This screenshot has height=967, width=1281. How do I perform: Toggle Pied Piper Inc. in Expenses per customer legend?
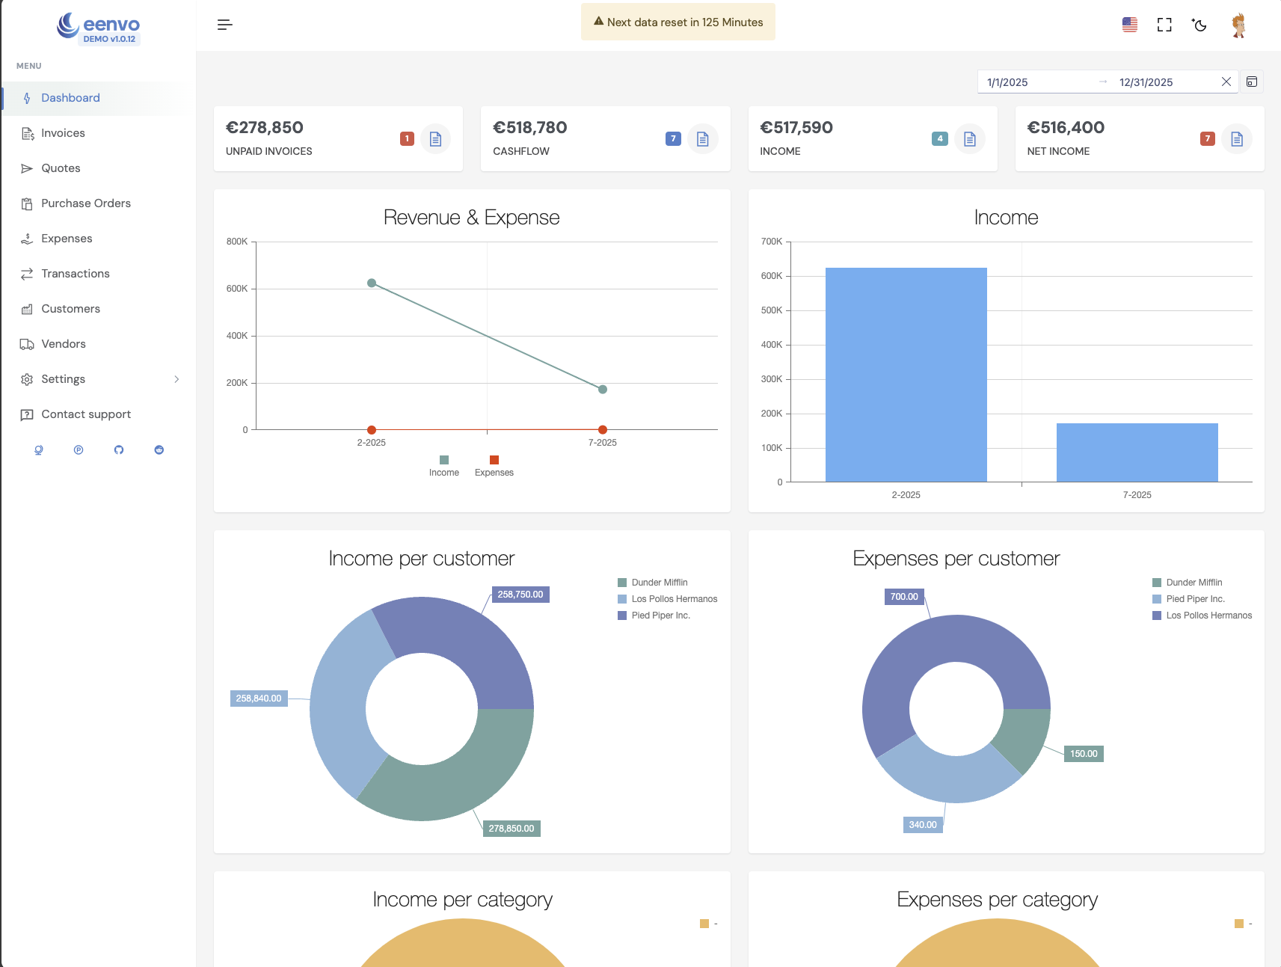[x=1189, y=599]
